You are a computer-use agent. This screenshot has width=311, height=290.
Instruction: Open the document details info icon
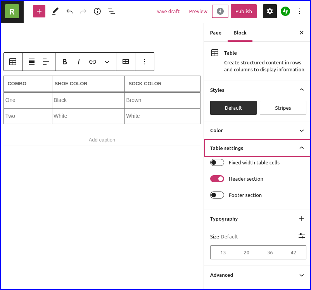pos(97,11)
